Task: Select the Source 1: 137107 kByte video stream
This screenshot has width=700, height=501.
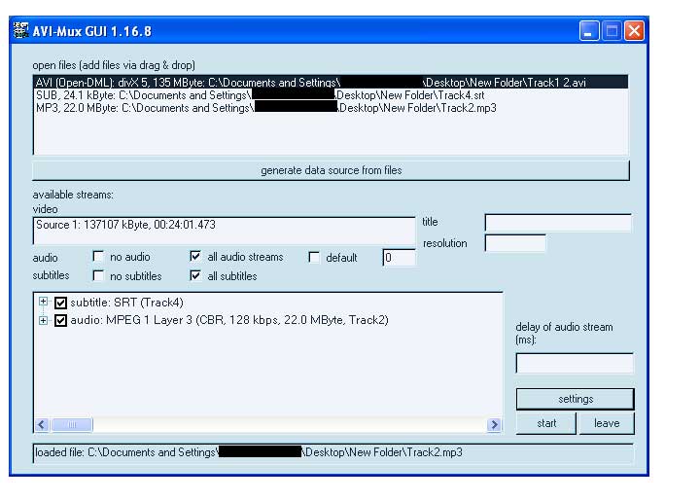Action: (224, 225)
